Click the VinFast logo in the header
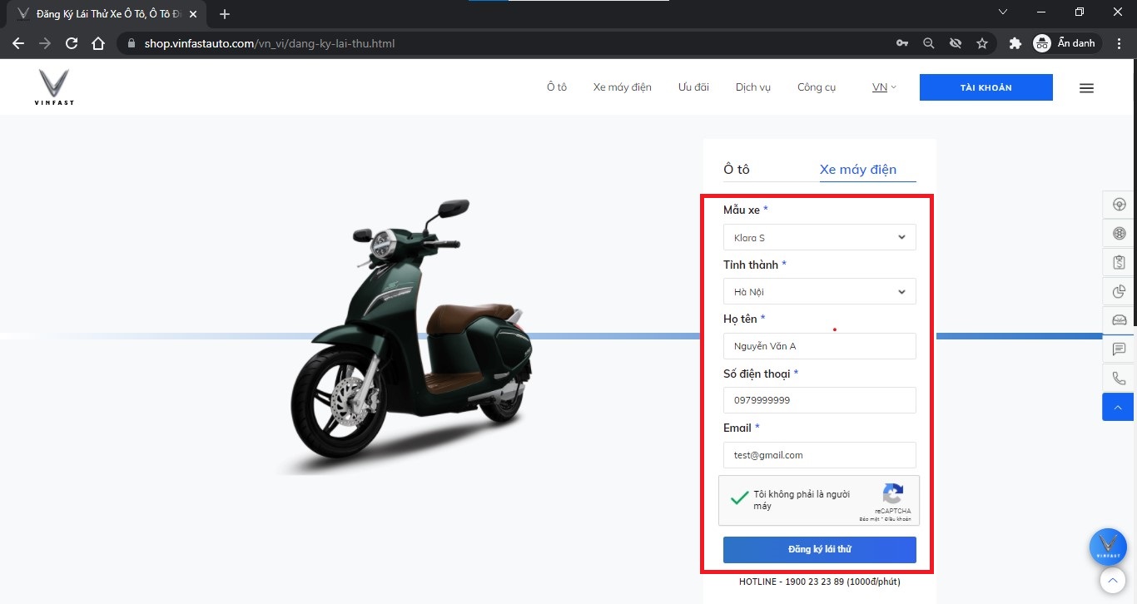Screen dimensions: 1137x604 pos(54,87)
